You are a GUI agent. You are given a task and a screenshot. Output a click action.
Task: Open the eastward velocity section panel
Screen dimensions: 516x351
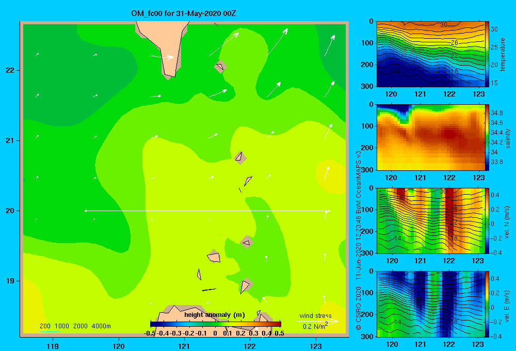point(431,304)
